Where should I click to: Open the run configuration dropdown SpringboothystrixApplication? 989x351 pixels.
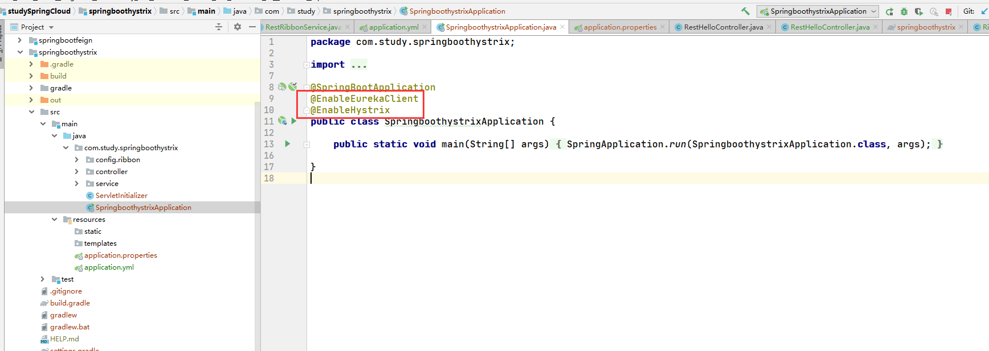818,11
